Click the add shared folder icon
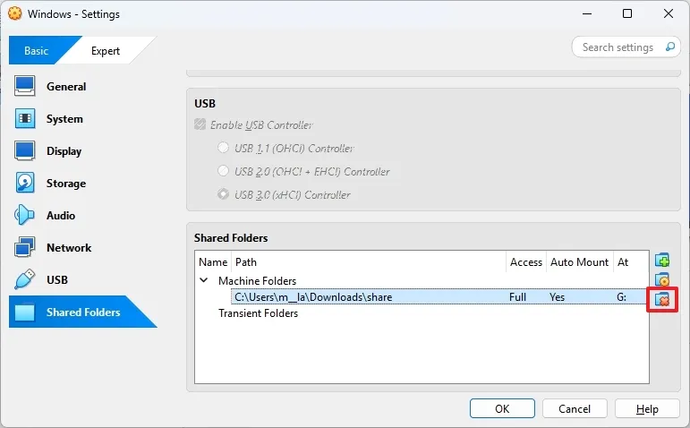Image resolution: width=690 pixels, height=428 pixels. (x=662, y=261)
